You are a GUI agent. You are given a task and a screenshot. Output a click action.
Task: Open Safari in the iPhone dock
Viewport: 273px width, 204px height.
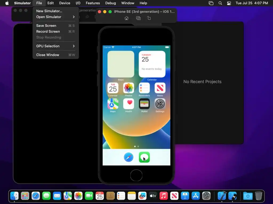(129, 157)
